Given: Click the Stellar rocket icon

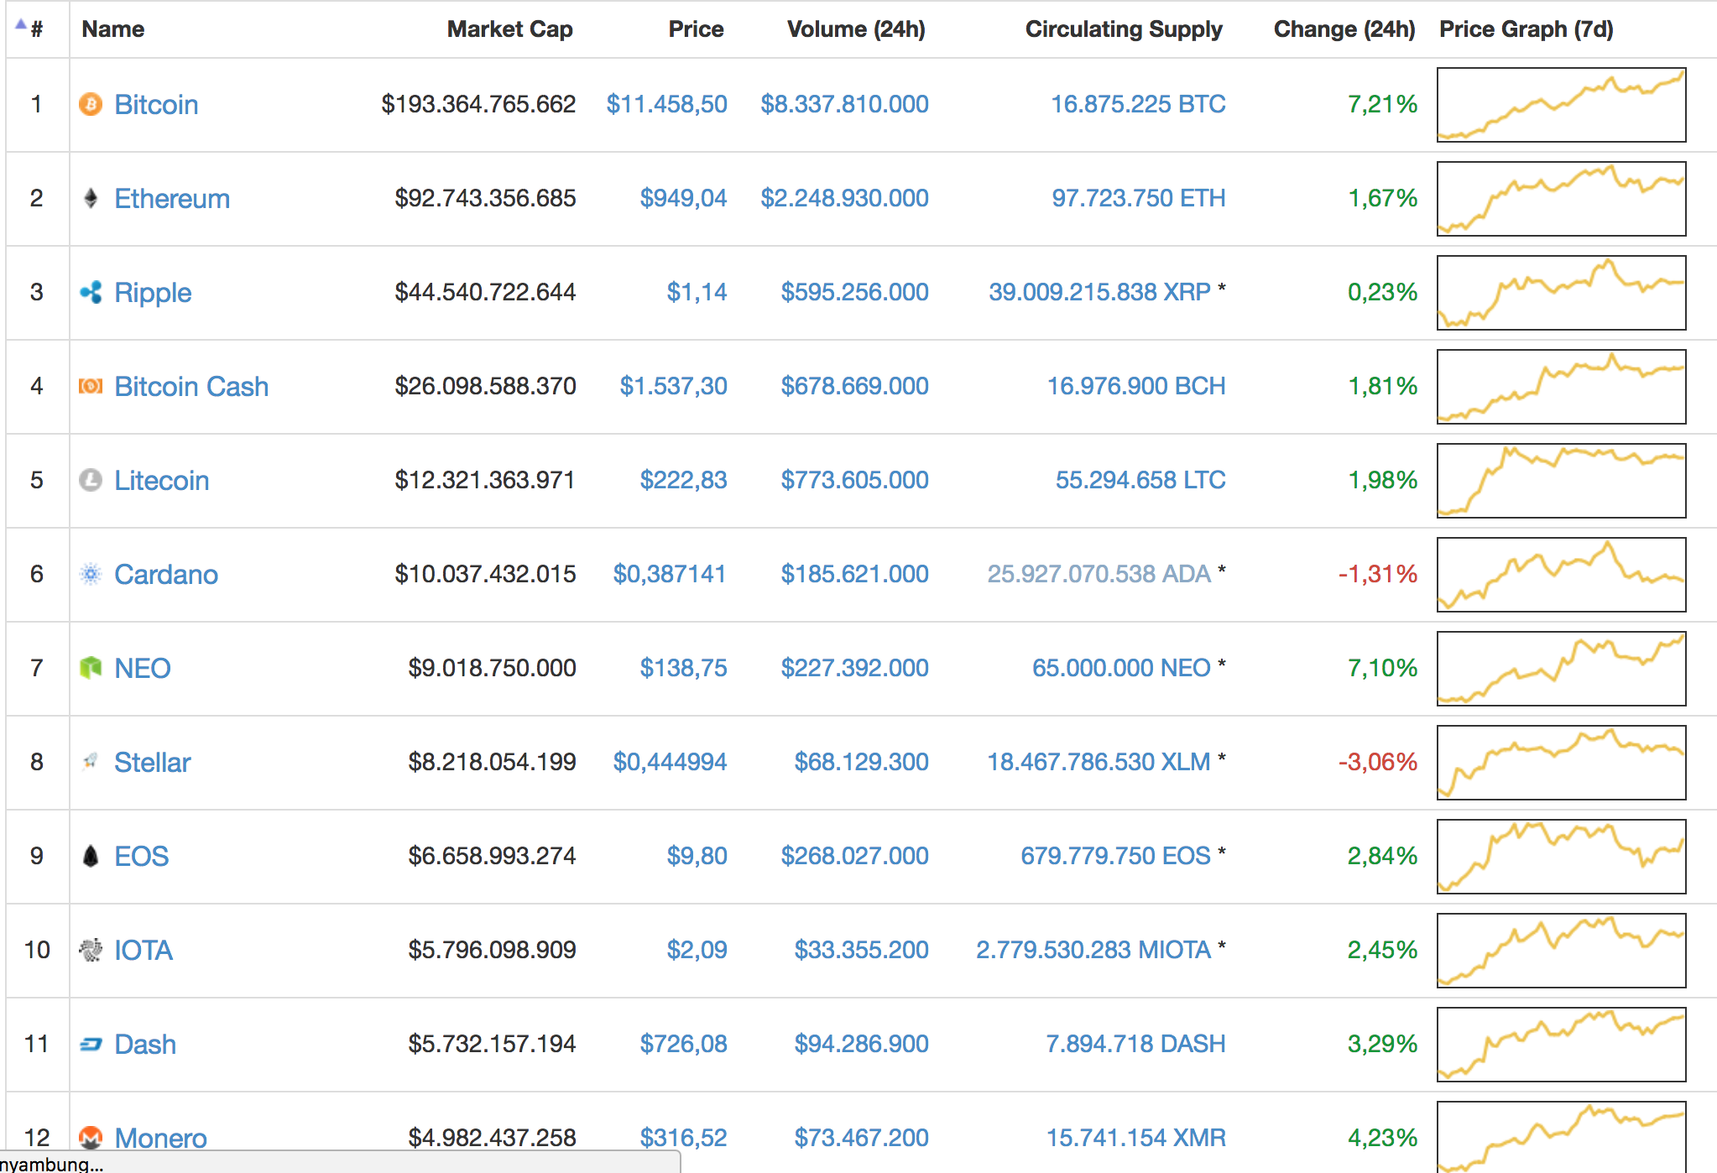Looking at the screenshot, I should click(91, 762).
